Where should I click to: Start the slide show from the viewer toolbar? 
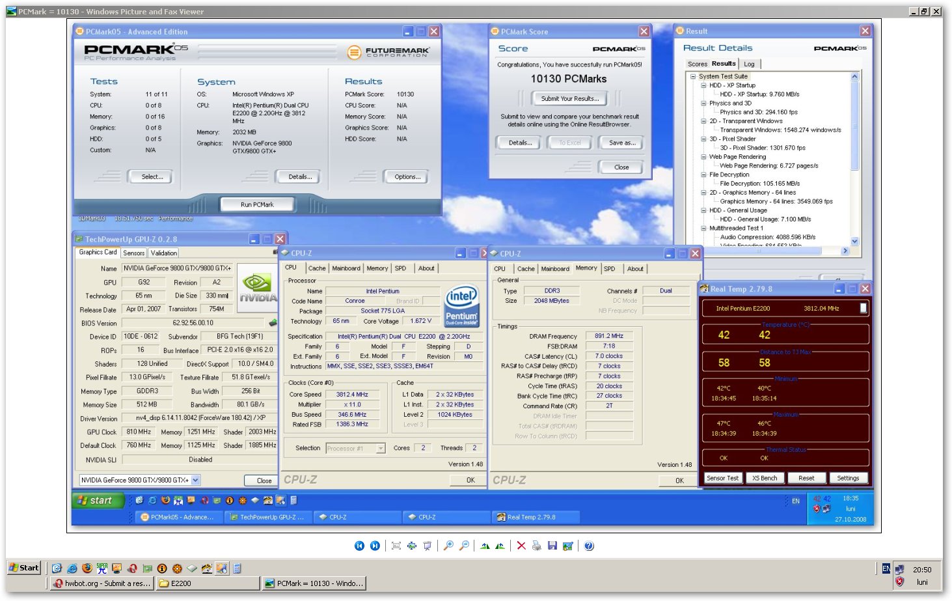(x=428, y=546)
